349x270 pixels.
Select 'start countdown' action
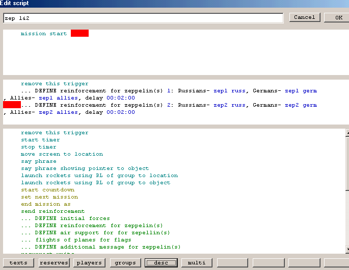(x=47, y=190)
